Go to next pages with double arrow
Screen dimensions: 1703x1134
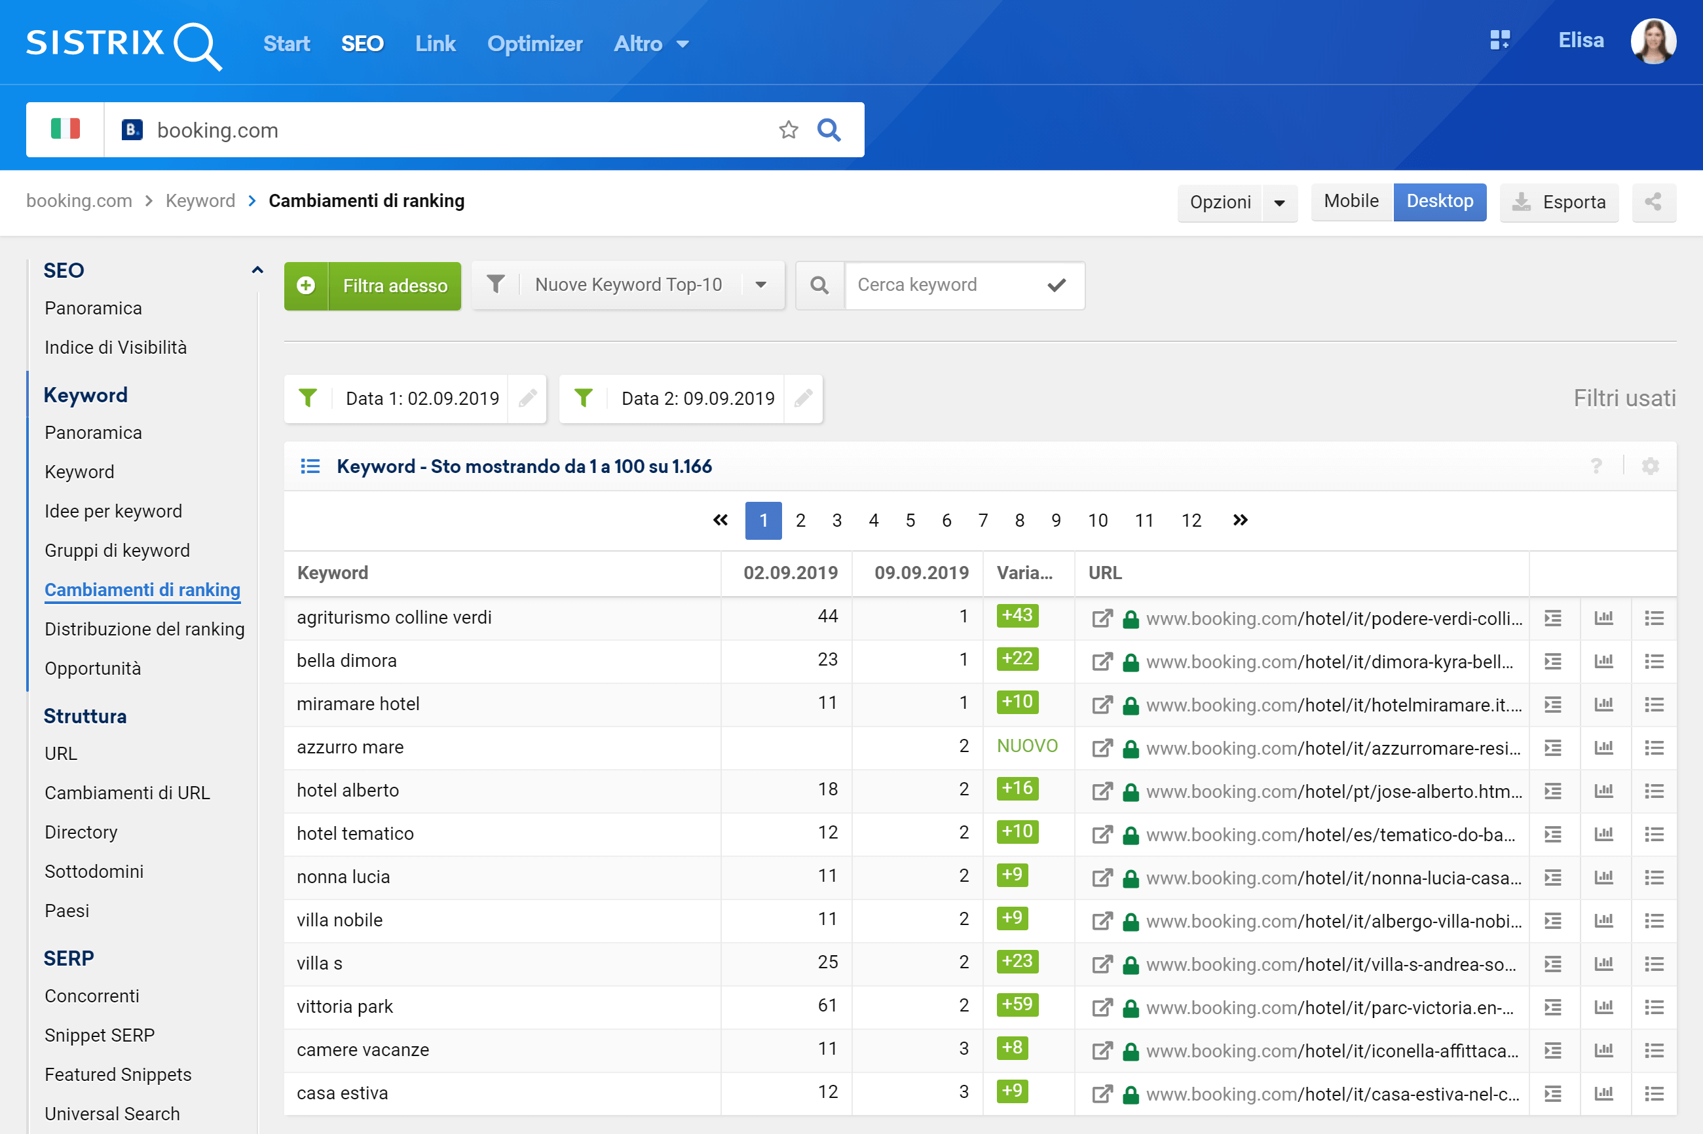[x=1239, y=520]
